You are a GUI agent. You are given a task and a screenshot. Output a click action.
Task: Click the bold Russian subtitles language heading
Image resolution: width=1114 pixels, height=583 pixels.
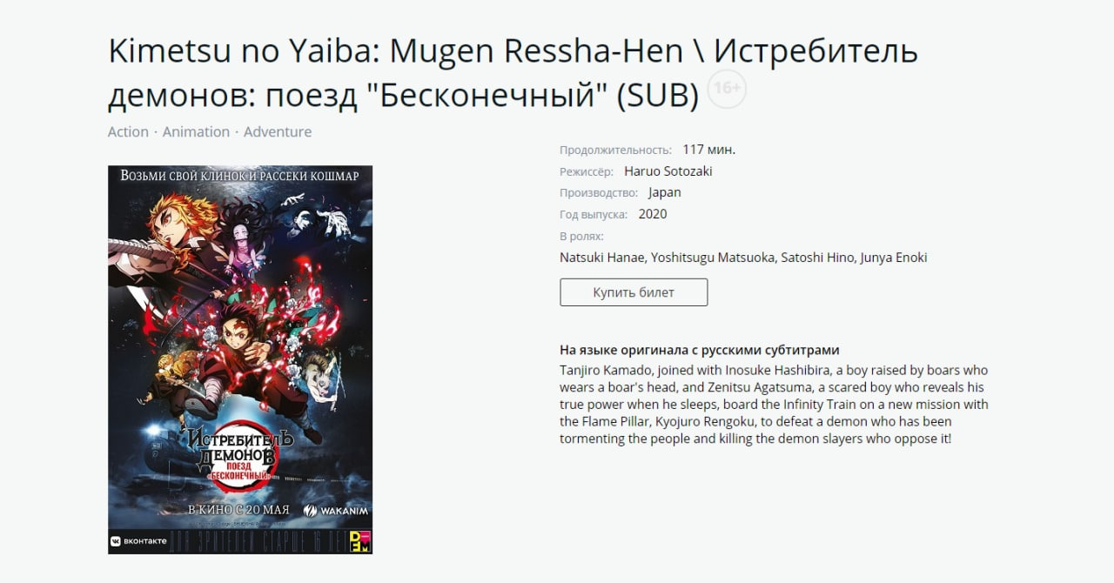coord(700,350)
